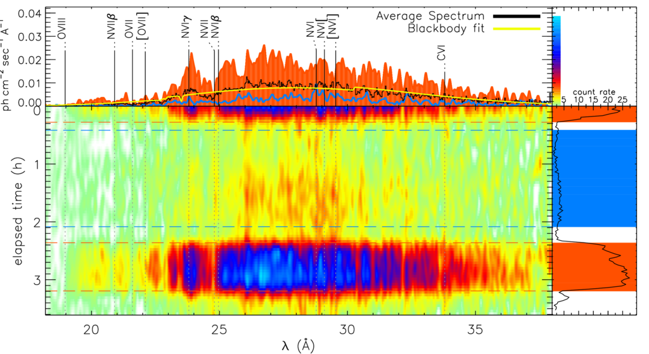The width and height of the screenshot is (649, 354).
Task: Click the cyan top of the colorbar
Action: coord(557,21)
